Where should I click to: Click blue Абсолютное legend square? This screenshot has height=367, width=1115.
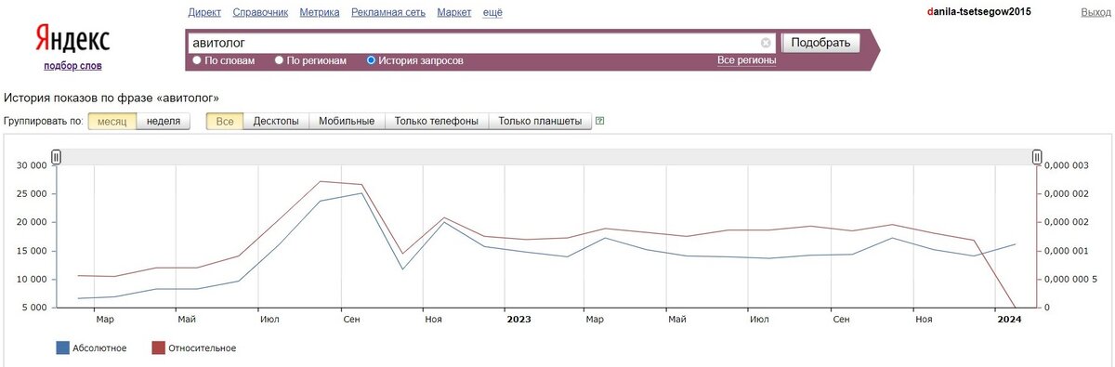pos(63,348)
